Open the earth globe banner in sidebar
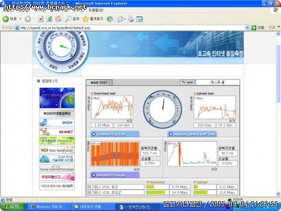This screenshot has height=211, width=281. point(57,98)
